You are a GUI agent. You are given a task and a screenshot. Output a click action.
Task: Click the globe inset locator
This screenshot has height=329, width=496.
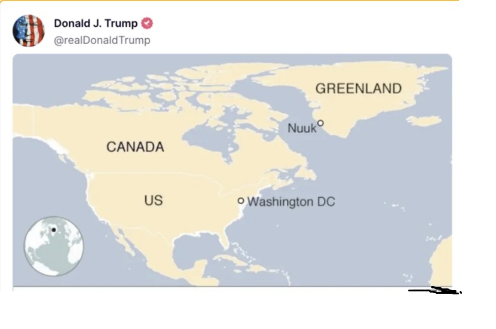tap(54, 246)
